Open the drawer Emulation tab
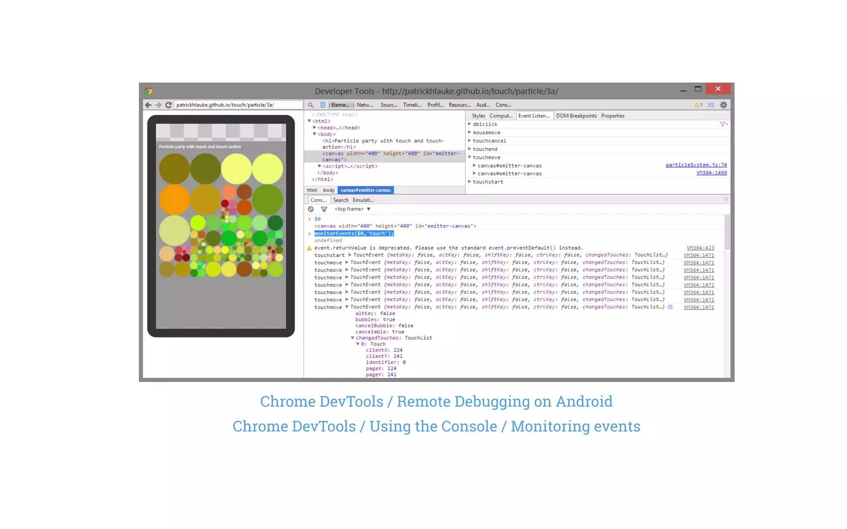The height and width of the screenshot is (529, 847). (x=364, y=200)
